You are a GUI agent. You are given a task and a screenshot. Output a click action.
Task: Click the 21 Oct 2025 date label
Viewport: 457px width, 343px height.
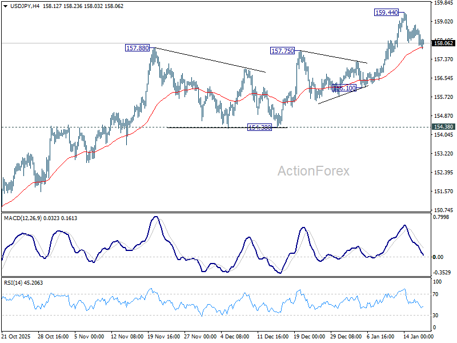(17, 336)
